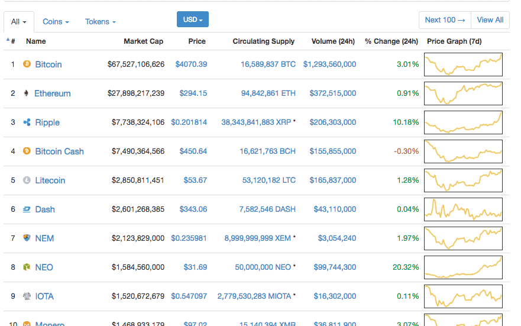The height and width of the screenshot is (326, 521).
Task: Click Ripple price $0.201814
Action: coord(189,122)
